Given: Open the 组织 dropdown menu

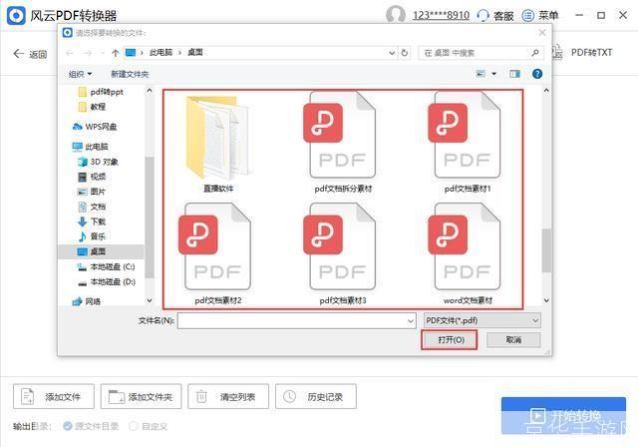Looking at the screenshot, I should [x=80, y=74].
